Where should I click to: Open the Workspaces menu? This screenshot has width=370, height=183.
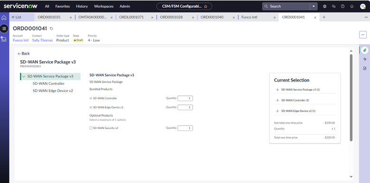(103, 6)
